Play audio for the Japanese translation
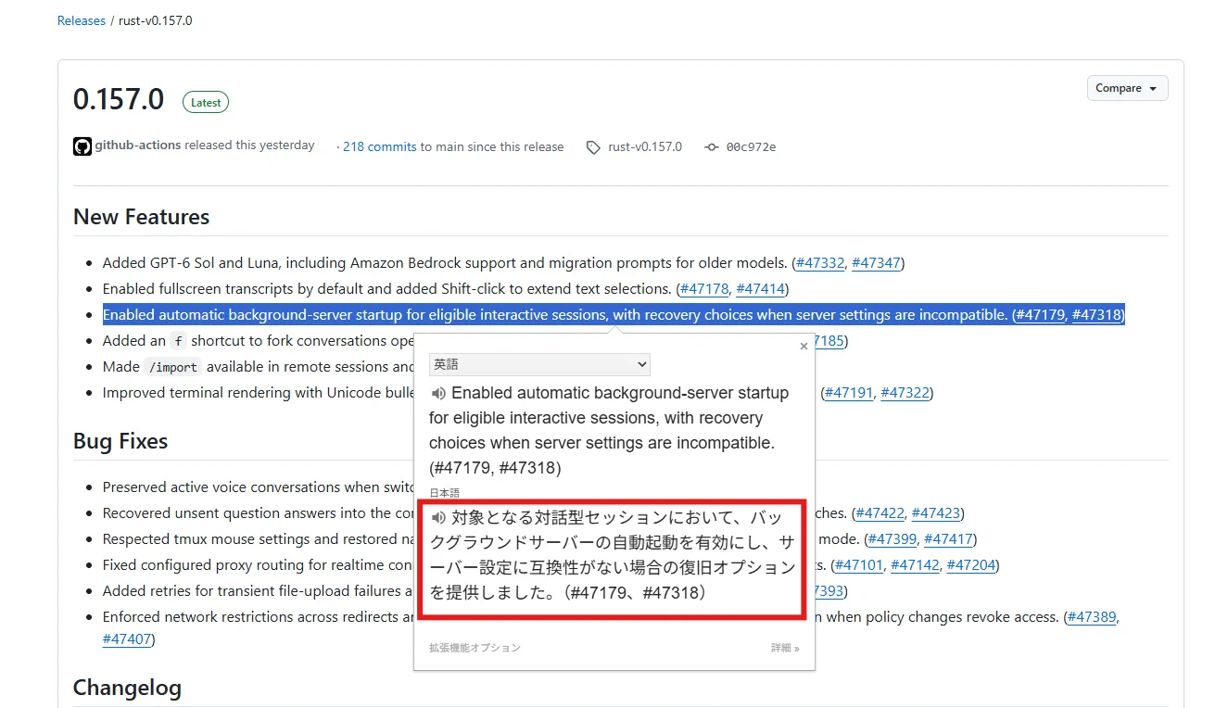1228x708 pixels. point(439,517)
